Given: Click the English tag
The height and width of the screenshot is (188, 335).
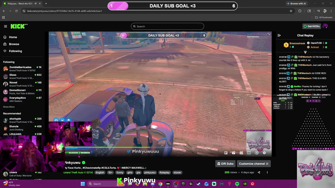Looking at the screenshot, I should 100,173.
